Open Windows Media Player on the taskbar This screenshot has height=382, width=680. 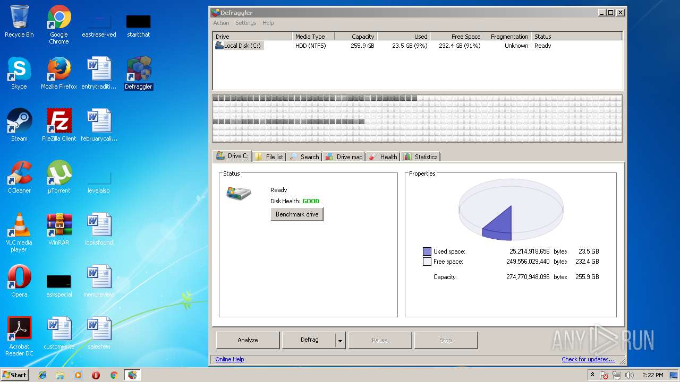point(78,375)
